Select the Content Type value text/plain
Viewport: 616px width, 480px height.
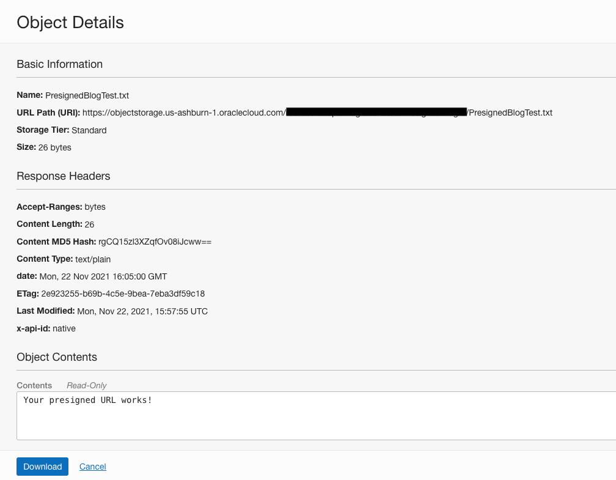click(x=93, y=259)
